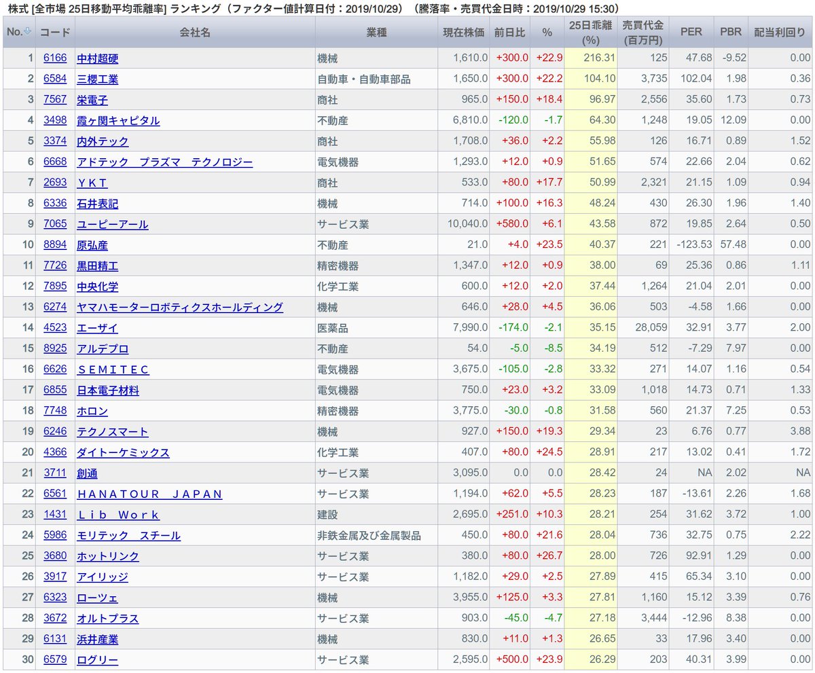
Task: Open stock code link 3917
Action: coord(55,577)
